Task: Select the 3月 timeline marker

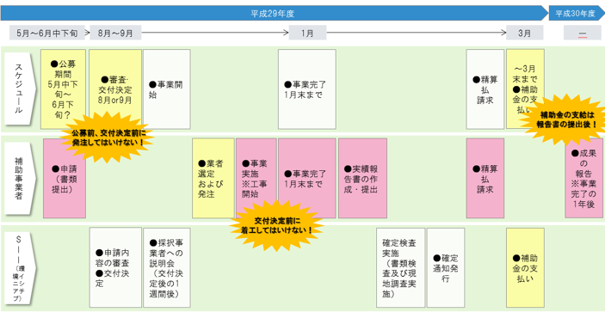Action: coord(524,34)
